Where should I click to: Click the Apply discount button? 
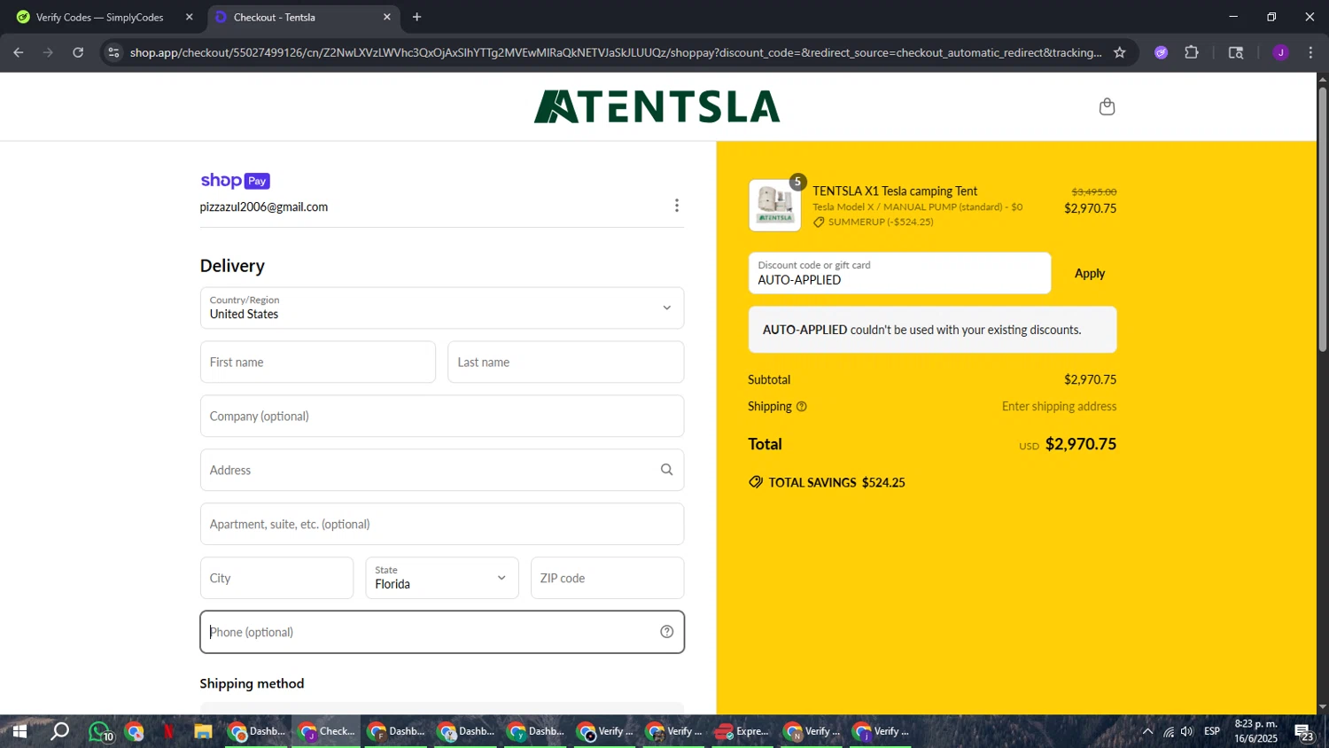(x=1090, y=273)
